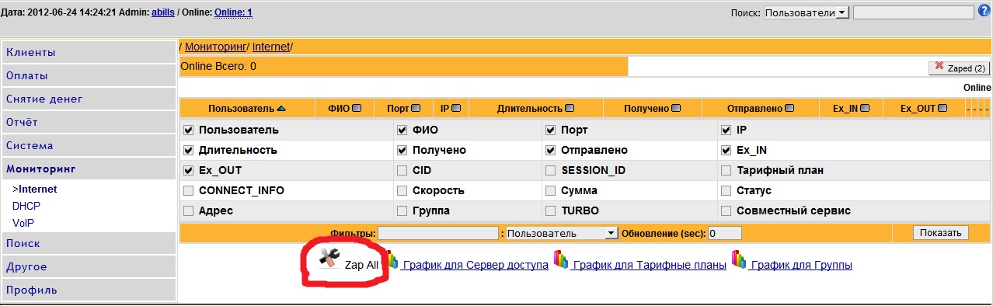The image size is (993, 306).
Task: Open the Отчёт menu section
Action: [x=89, y=122]
